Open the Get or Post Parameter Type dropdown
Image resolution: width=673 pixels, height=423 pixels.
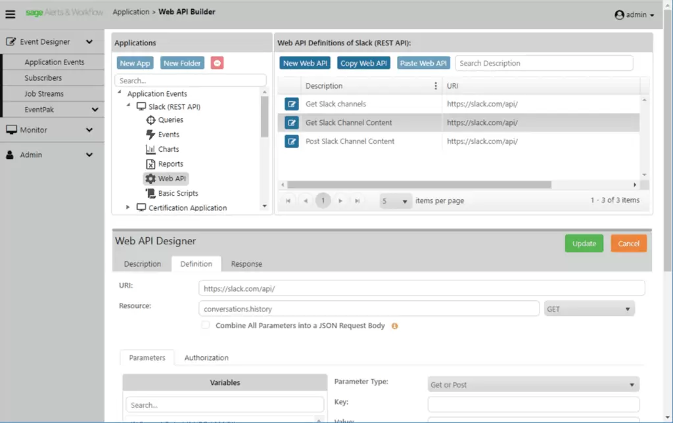(x=532, y=384)
